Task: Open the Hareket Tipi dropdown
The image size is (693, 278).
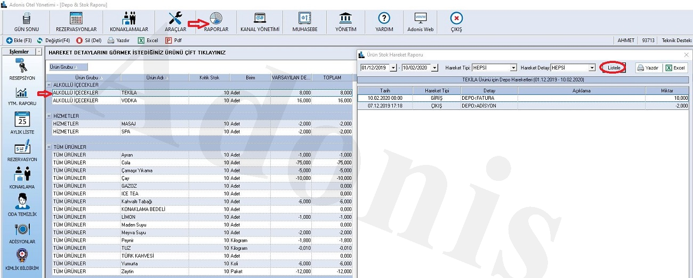Action: [x=513, y=68]
